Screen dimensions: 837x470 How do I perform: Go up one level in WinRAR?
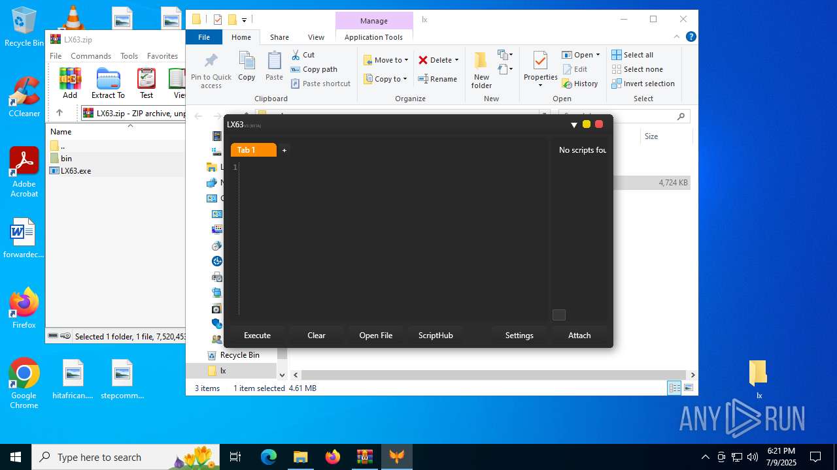(60, 113)
